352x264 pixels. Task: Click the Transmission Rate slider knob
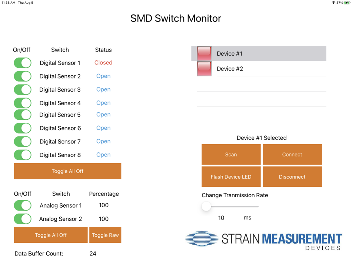[206, 206]
